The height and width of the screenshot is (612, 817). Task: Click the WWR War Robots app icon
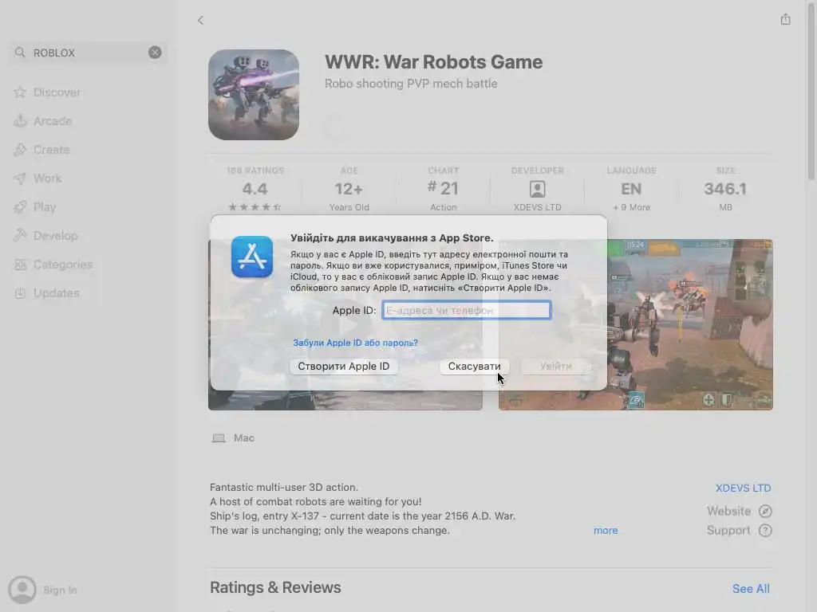[254, 95]
